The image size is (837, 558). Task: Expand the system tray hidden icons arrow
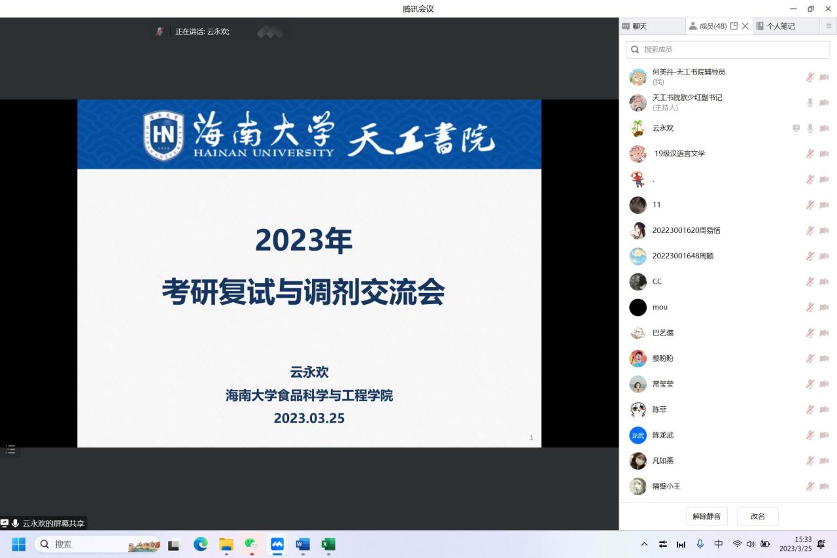[644, 544]
